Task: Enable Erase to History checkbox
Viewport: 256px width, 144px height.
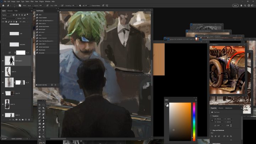Action: pyautogui.click(x=91, y=6)
